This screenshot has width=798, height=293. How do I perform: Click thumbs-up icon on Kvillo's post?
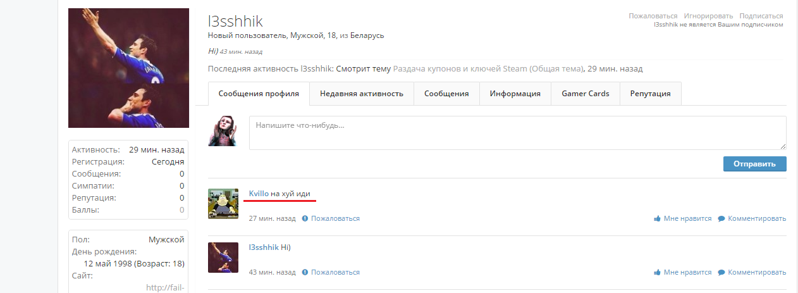pyautogui.click(x=658, y=218)
